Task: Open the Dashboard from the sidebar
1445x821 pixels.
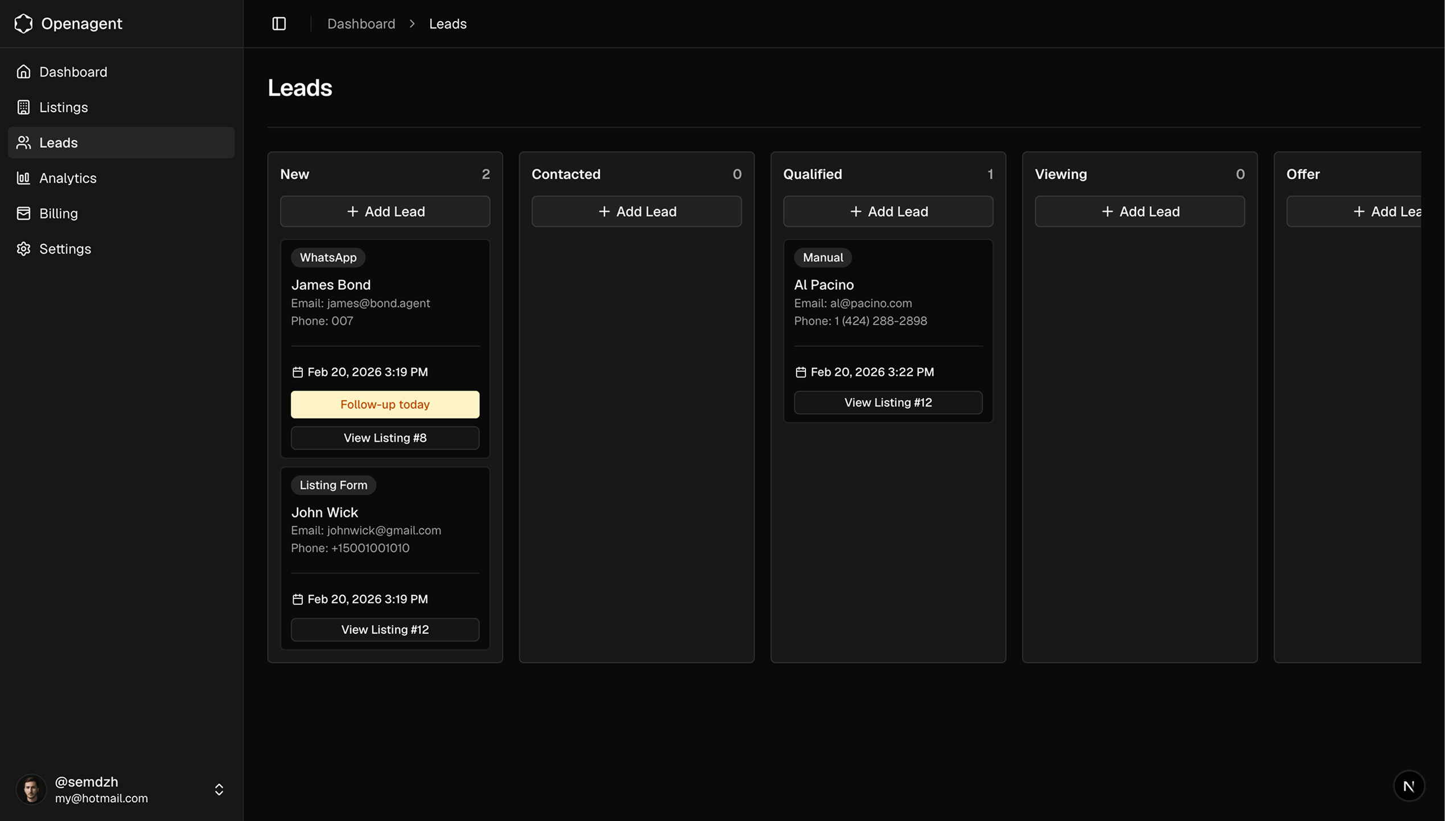Action: tap(73, 71)
